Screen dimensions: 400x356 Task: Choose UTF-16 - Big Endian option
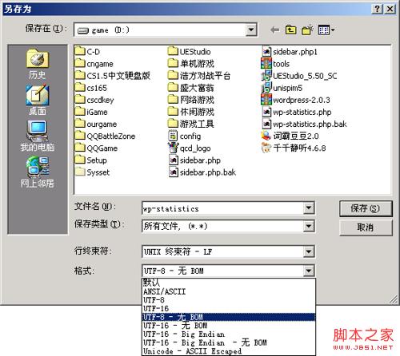pyautogui.click(x=229, y=334)
